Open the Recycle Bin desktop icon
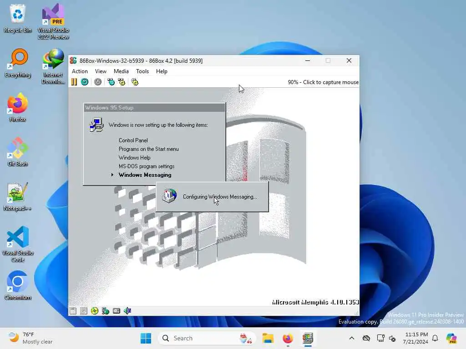Viewport: 466px width, 349px height. click(18, 18)
